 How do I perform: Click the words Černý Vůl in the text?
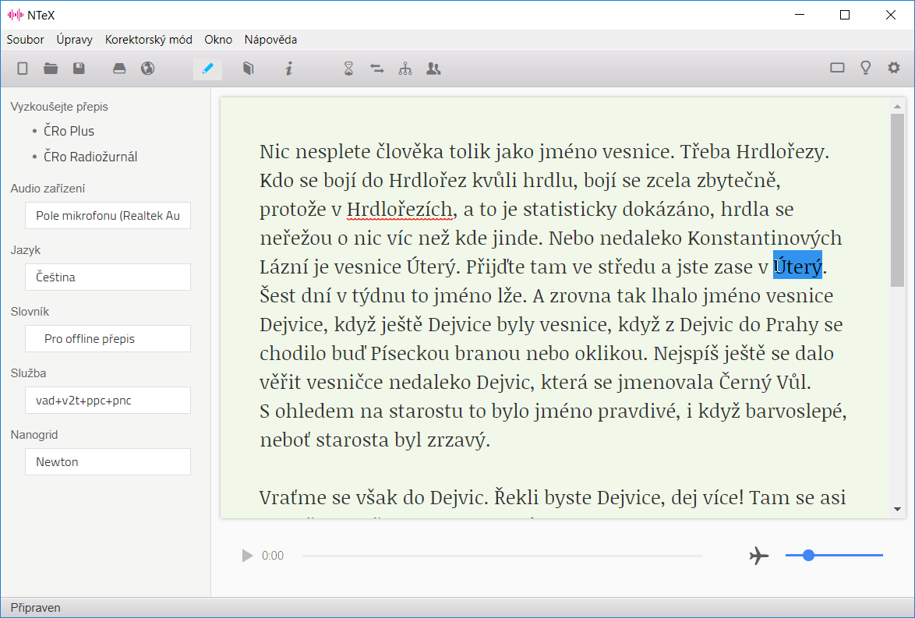click(x=764, y=382)
